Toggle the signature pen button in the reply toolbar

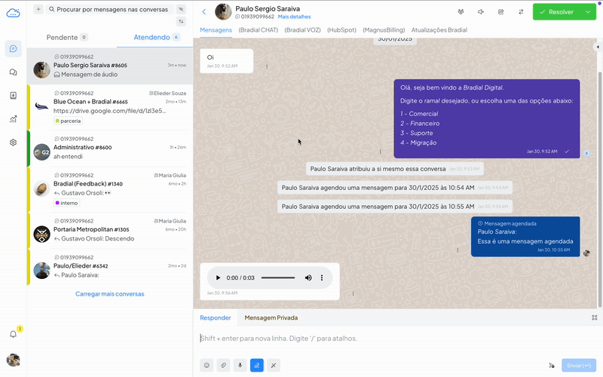(x=257, y=365)
